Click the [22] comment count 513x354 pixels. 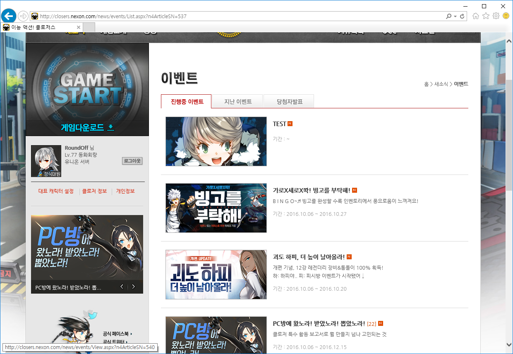pos(372,323)
